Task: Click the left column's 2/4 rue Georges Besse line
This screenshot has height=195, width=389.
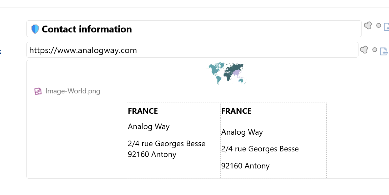Action: [167, 144]
